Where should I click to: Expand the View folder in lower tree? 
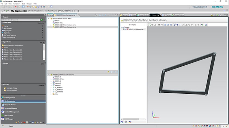(x=51, y=94)
